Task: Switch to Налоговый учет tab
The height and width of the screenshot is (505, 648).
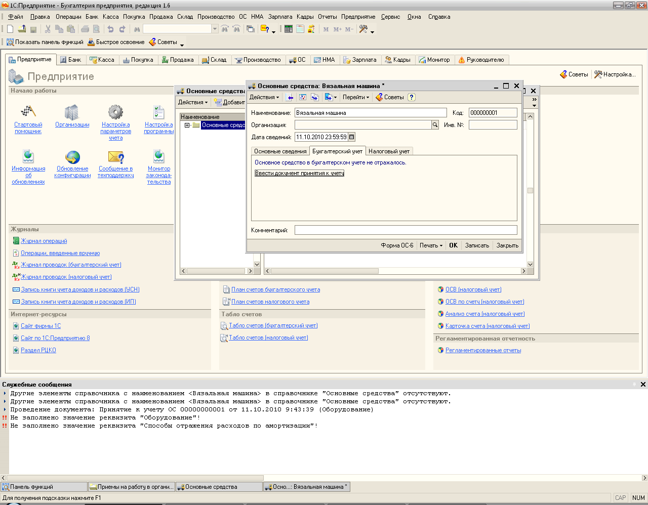Action: 389,151
